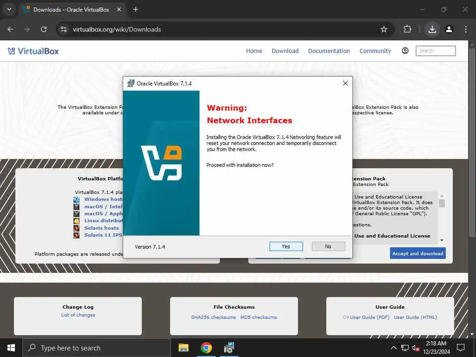Viewport: 476px width, 357px height.
Task: Open a new browser tab
Action: pos(136,9)
